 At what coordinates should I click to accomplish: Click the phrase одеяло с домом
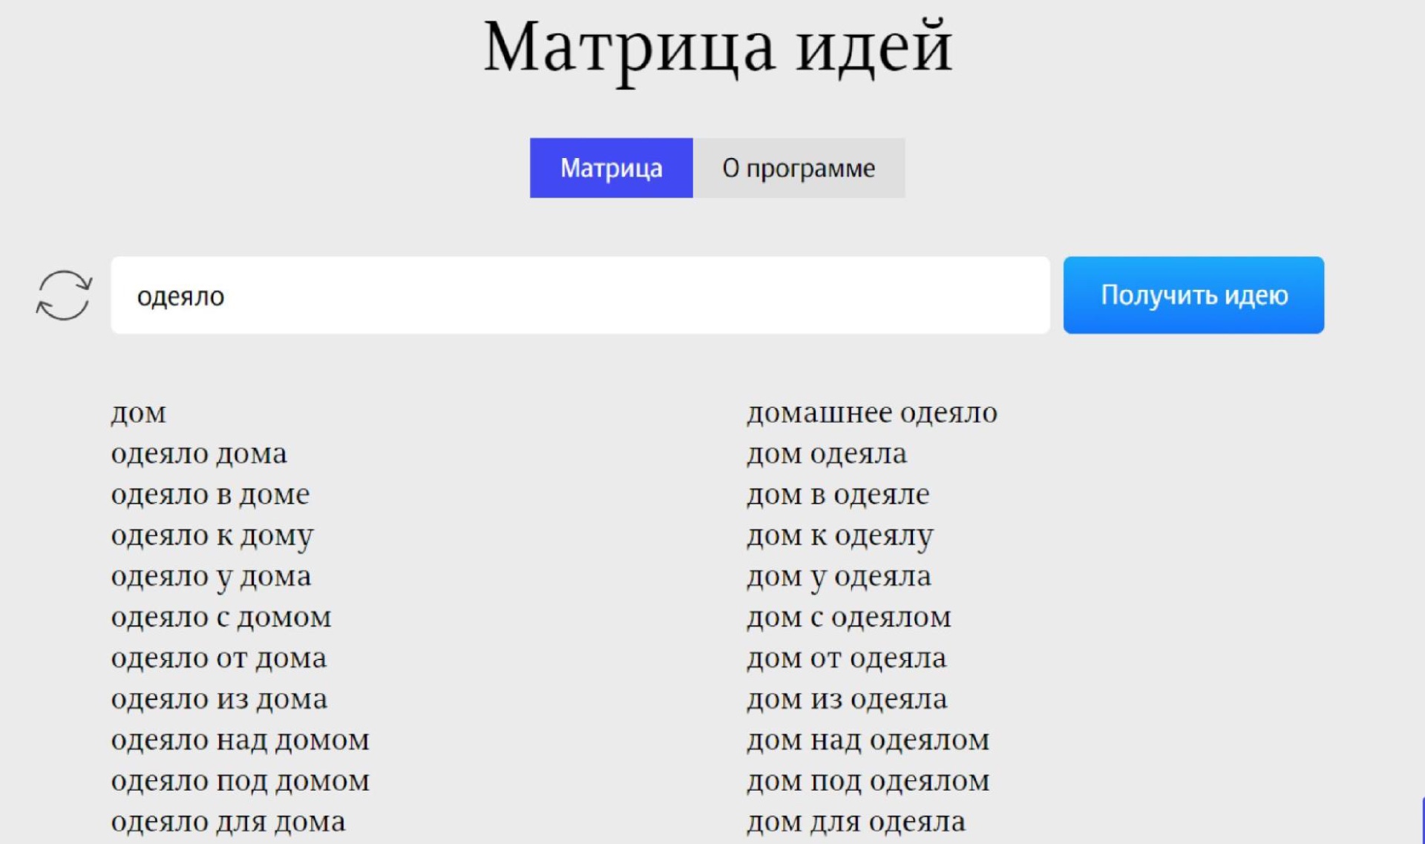pos(221,617)
